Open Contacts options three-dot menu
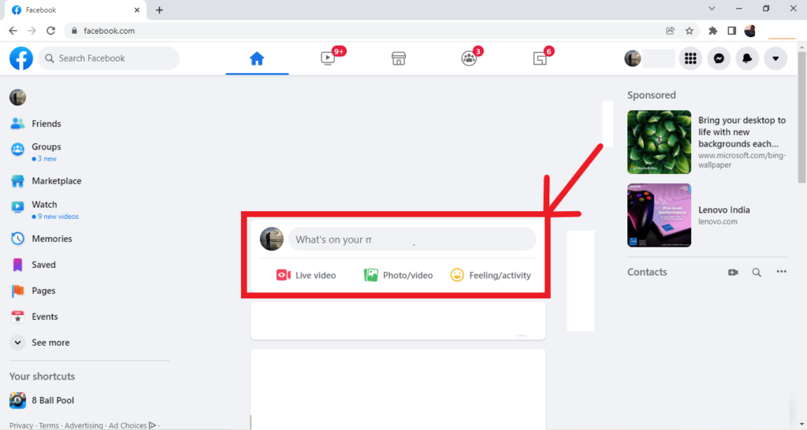The width and height of the screenshot is (807, 430). (781, 272)
